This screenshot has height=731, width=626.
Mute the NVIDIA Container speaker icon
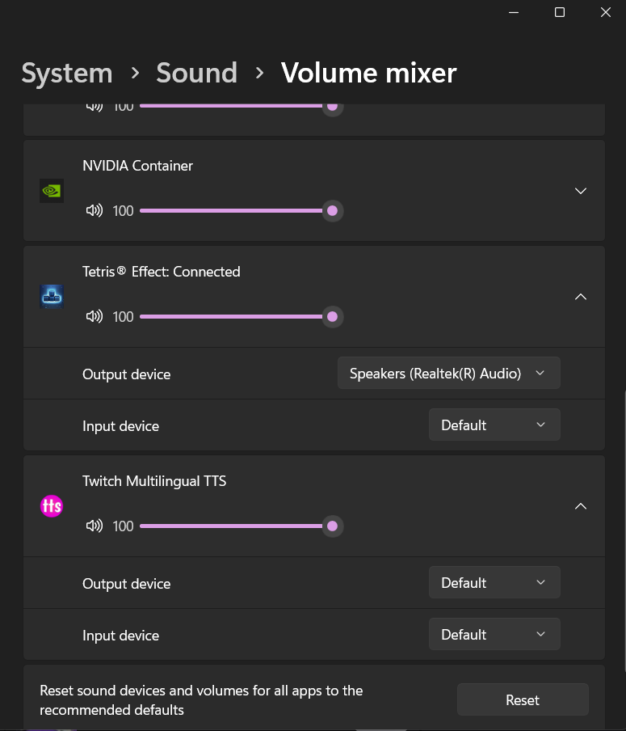(94, 211)
